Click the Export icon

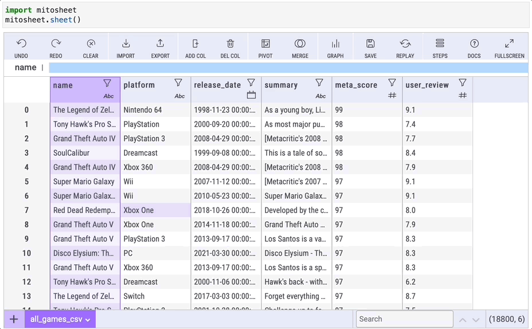click(x=161, y=44)
